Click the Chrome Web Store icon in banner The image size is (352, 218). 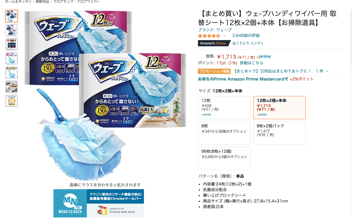coord(102,211)
